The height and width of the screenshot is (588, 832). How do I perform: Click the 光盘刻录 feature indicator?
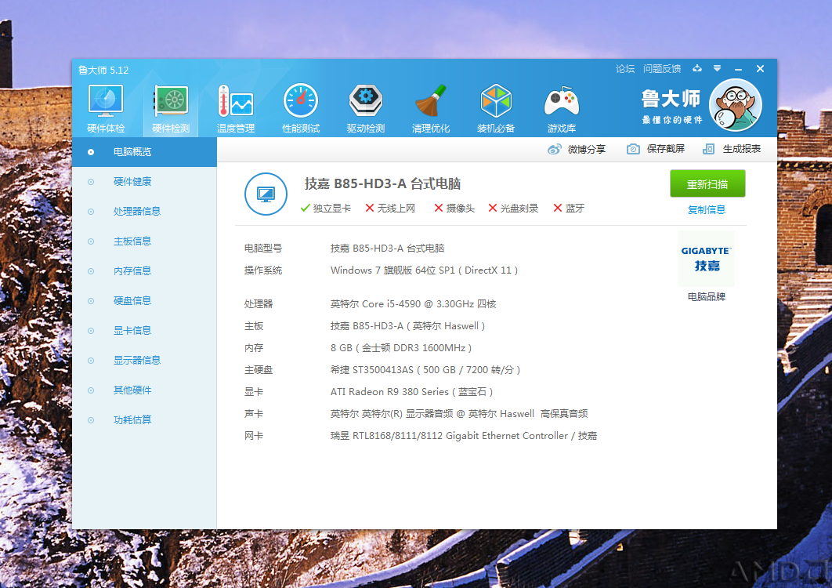click(x=513, y=209)
